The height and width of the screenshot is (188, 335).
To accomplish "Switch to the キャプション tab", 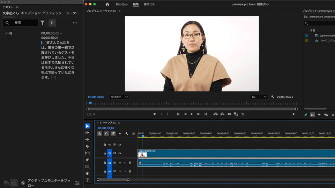I will click(x=31, y=13).
